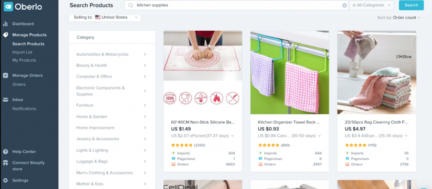Image resolution: width=432 pixels, height=189 pixels.
Task: Click the search box containing 'kitchen supplies'
Action: pos(236,5)
